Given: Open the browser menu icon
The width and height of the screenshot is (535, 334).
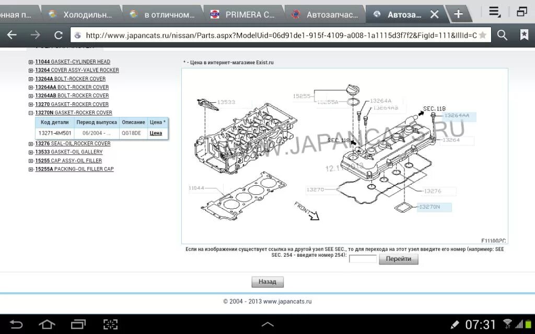Looking at the screenshot, I should (495, 13).
